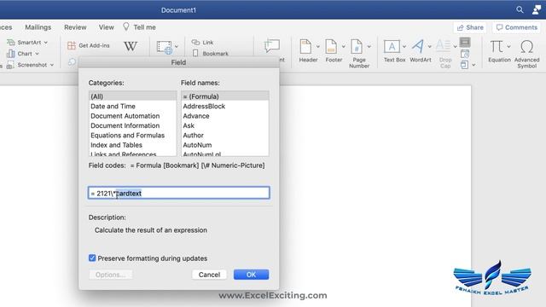Select Date and Time category
This screenshot has height=307, width=546.
(133, 106)
